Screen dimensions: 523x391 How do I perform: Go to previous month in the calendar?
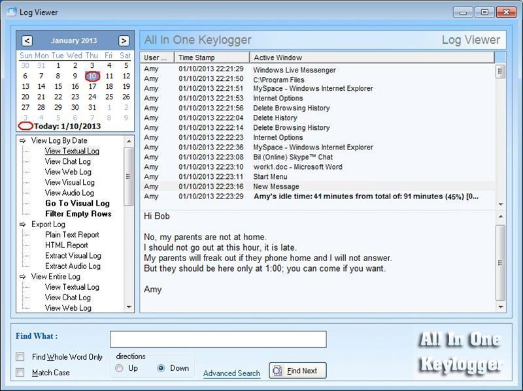27,40
